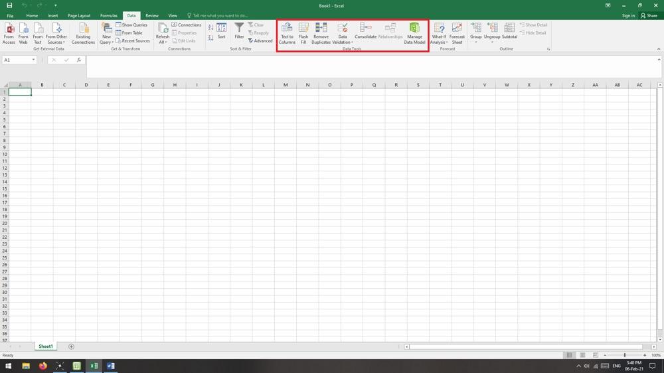Click the Show Queries button
Viewport: 664px width, 373px height.
click(x=131, y=25)
